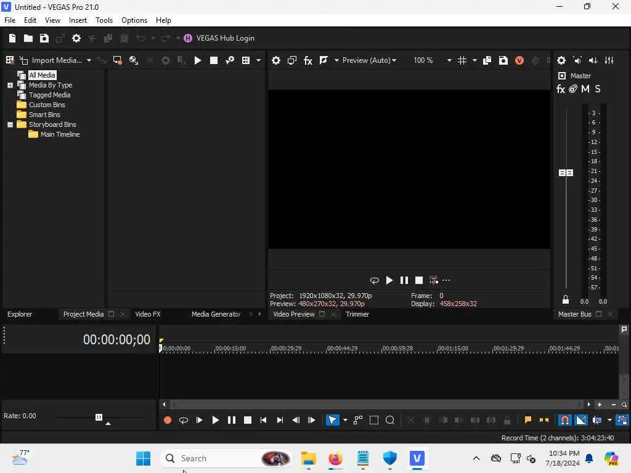The height and width of the screenshot is (473, 631).
Task: Select the Selection Edit tool
Action: click(374, 420)
